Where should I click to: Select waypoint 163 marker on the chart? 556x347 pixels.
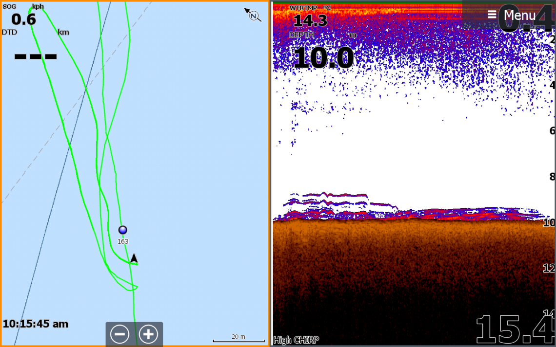(x=122, y=230)
